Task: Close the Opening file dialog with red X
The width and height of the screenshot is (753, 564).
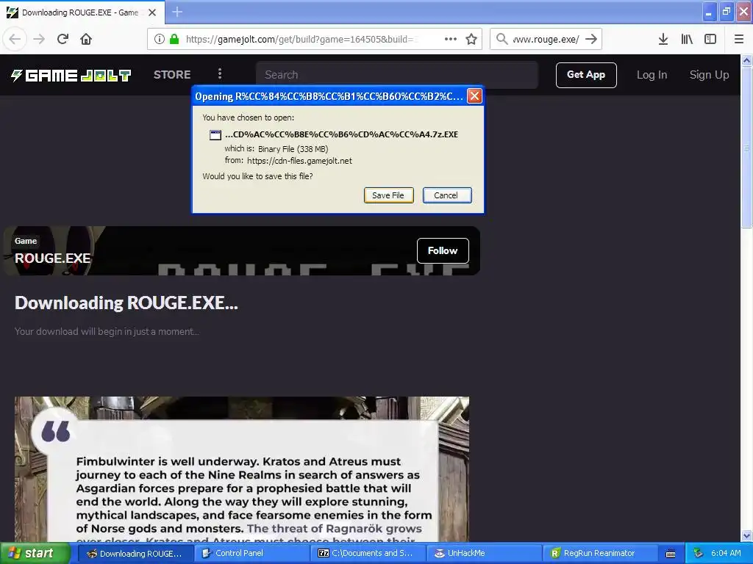Action: (474, 96)
